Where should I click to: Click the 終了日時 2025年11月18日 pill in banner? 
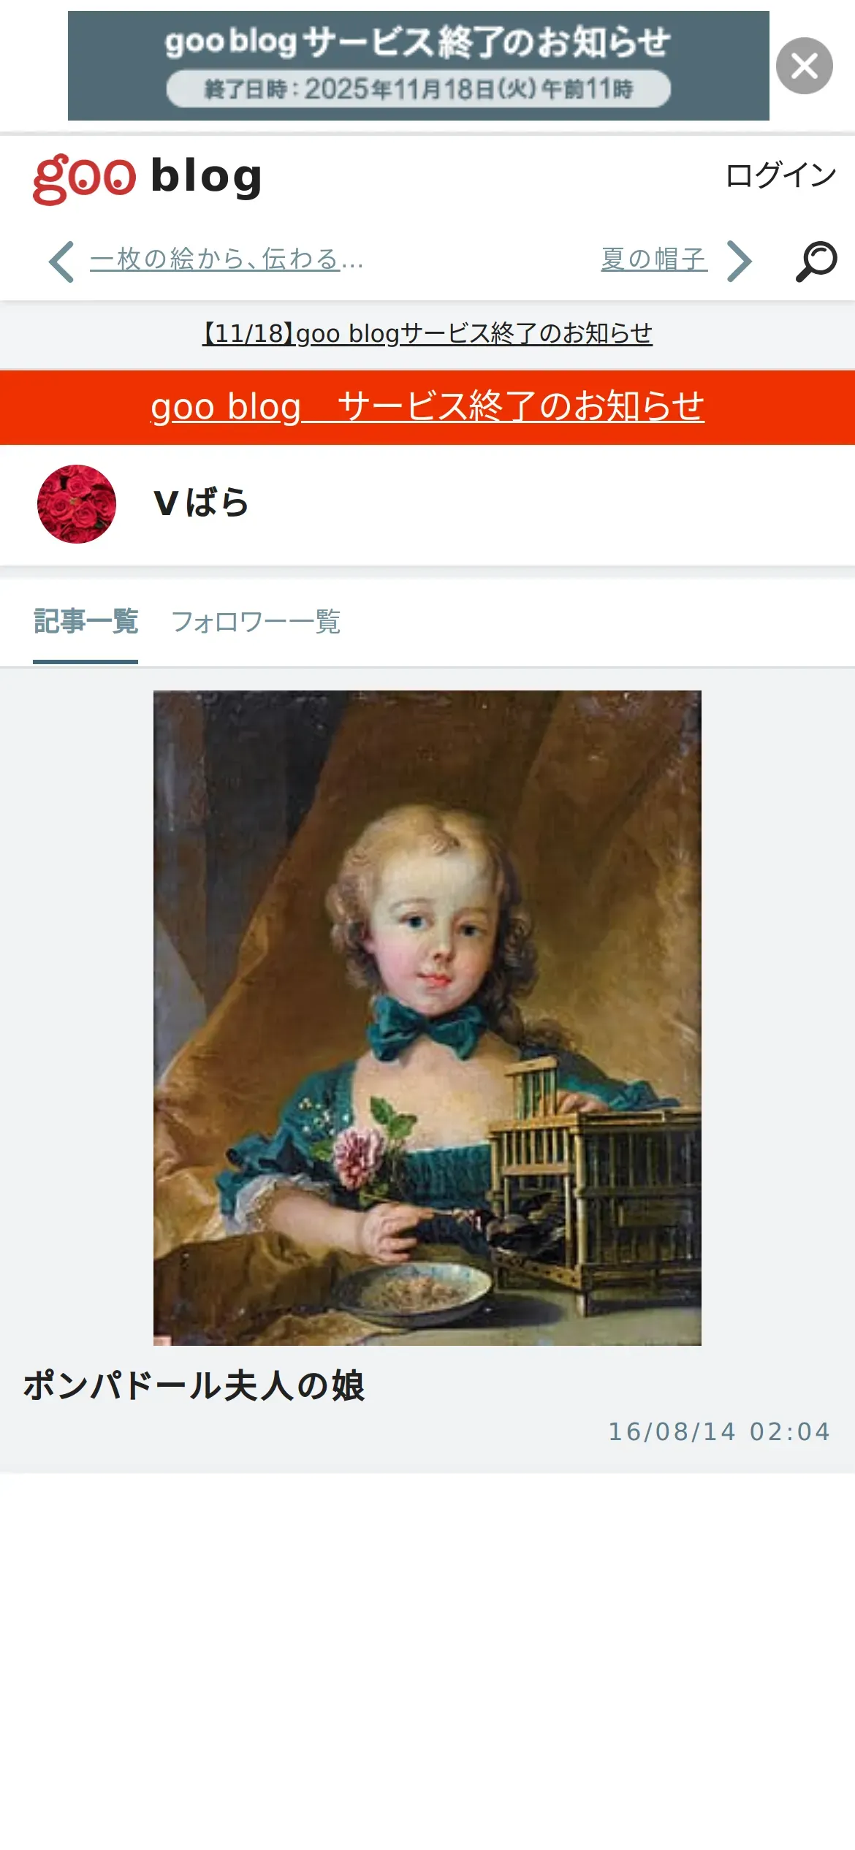tap(418, 89)
